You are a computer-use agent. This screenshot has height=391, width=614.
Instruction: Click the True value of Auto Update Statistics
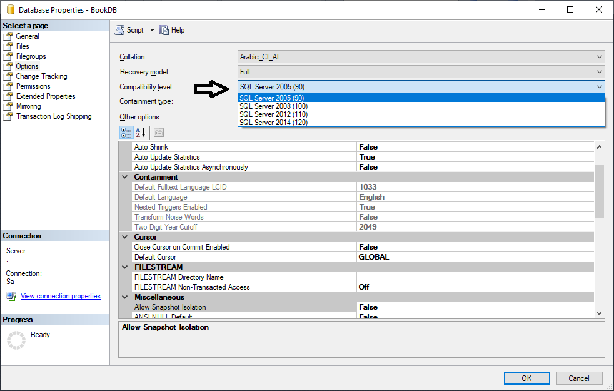[367, 157]
